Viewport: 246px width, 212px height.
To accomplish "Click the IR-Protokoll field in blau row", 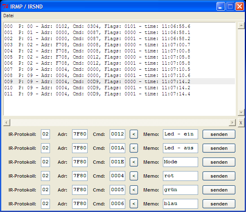I will point(45,204).
